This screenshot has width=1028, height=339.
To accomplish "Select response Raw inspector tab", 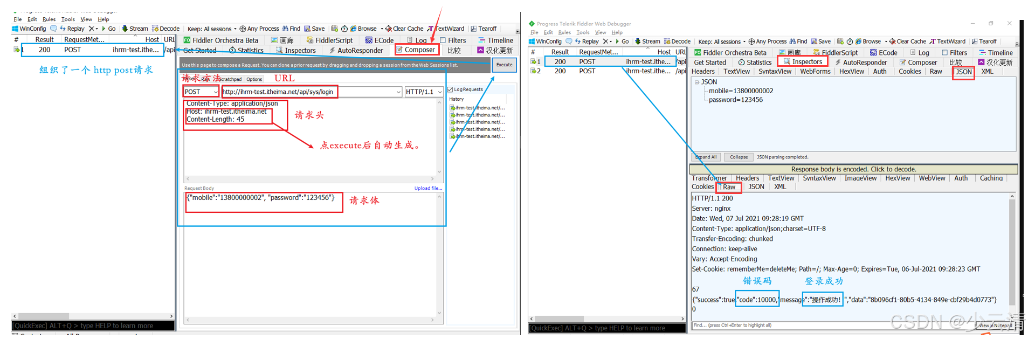I will (x=729, y=187).
